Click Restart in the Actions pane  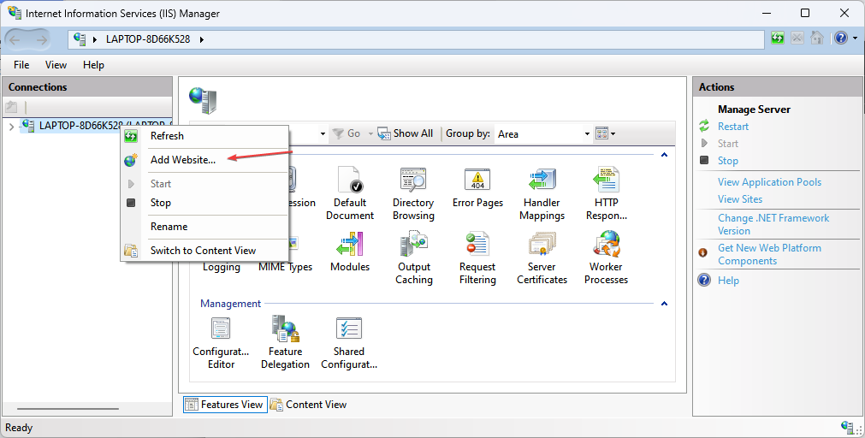click(x=732, y=127)
